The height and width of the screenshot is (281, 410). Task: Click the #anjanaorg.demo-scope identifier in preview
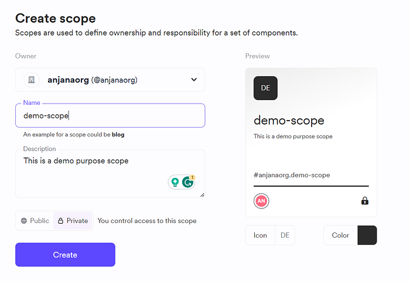(x=292, y=174)
